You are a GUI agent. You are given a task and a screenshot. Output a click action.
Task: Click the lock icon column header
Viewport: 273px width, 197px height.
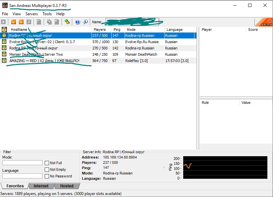(4, 30)
